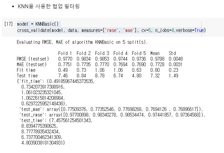Click the Fit time row label
This screenshot has height=153, width=224.
(x=26, y=70)
